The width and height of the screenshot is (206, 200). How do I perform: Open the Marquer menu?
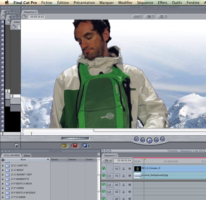click(x=107, y=3)
